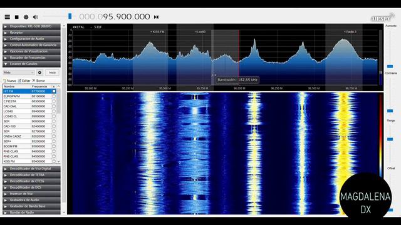Screen dimensions: 401x225
Task: Toggle the KISS FM row checkbox
Action: tap(54, 161)
